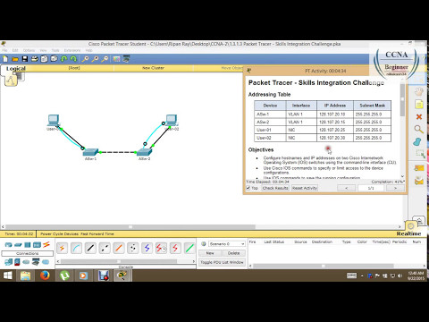The image size is (429, 322).
Task: Select the Hubs device category icon
Action: pos(28,245)
